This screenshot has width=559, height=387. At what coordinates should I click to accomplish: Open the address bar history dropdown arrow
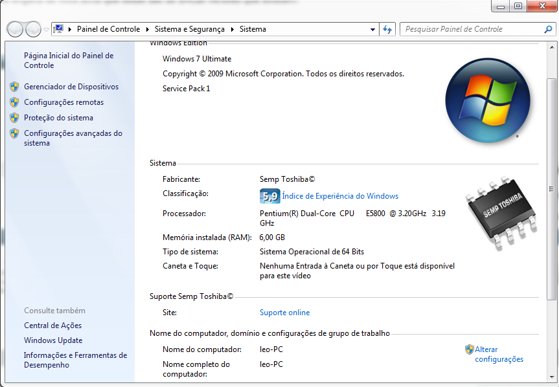(x=372, y=29)
